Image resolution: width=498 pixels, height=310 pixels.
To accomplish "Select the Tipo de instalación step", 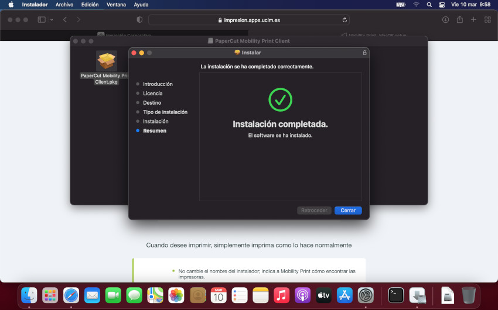I will click(165, 112).
